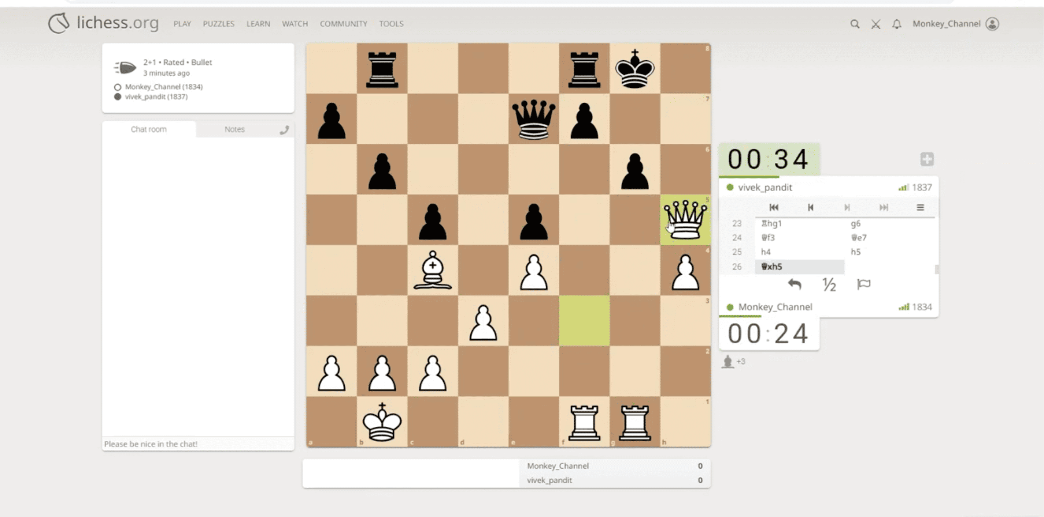Jump to first move in move list

pyautogui.click(x=774, y=208)
